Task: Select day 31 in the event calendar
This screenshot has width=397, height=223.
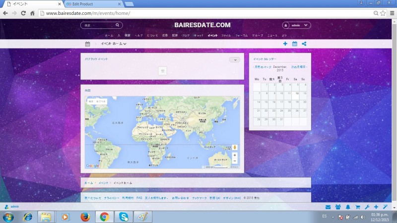Action: [x=280, y=121]
